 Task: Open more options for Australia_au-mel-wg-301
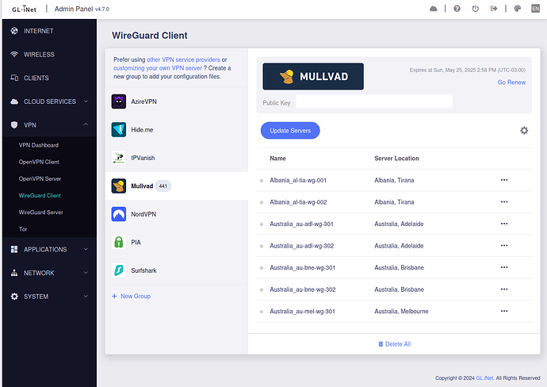point(504,312)
